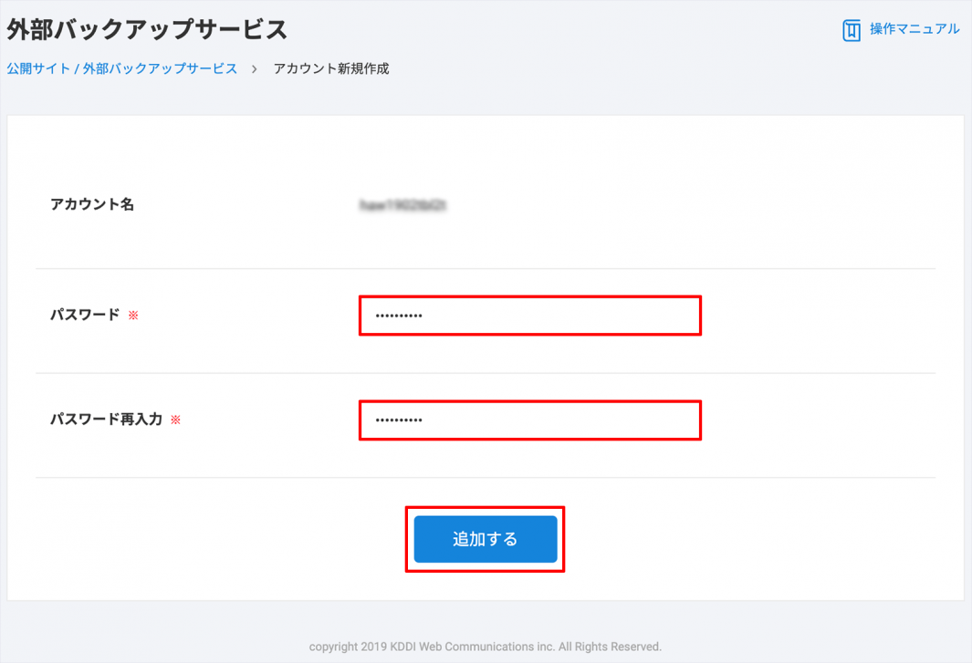972x663 pixels.
Task: Select the blurred account name value
Action: click(x=402, y=205)
